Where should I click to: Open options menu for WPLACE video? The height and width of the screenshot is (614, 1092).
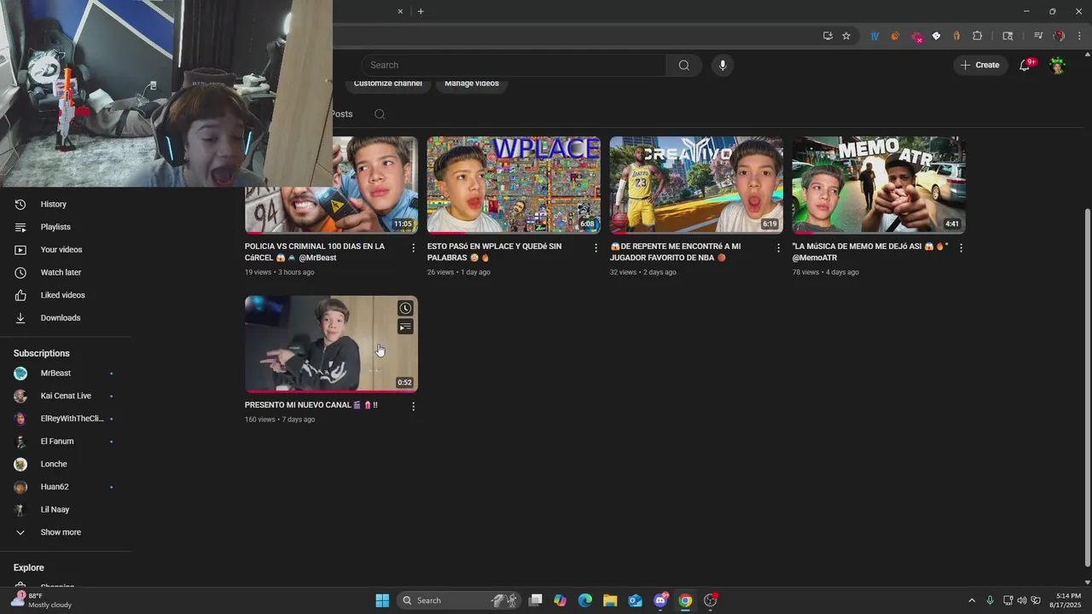596,248
